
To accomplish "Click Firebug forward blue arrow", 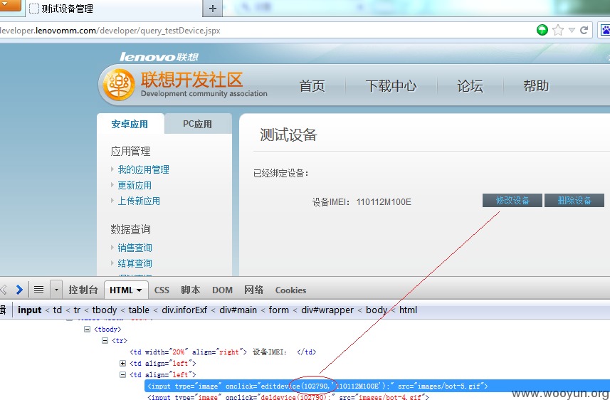I will click(x=19, y=290).
